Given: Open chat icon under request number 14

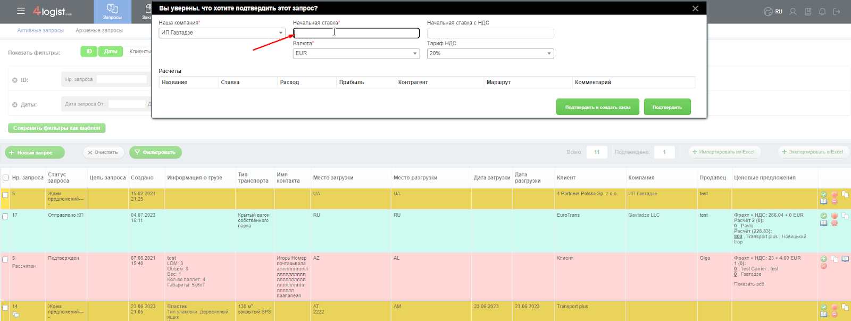Looking at the screenshot, I should coord(16,315).
